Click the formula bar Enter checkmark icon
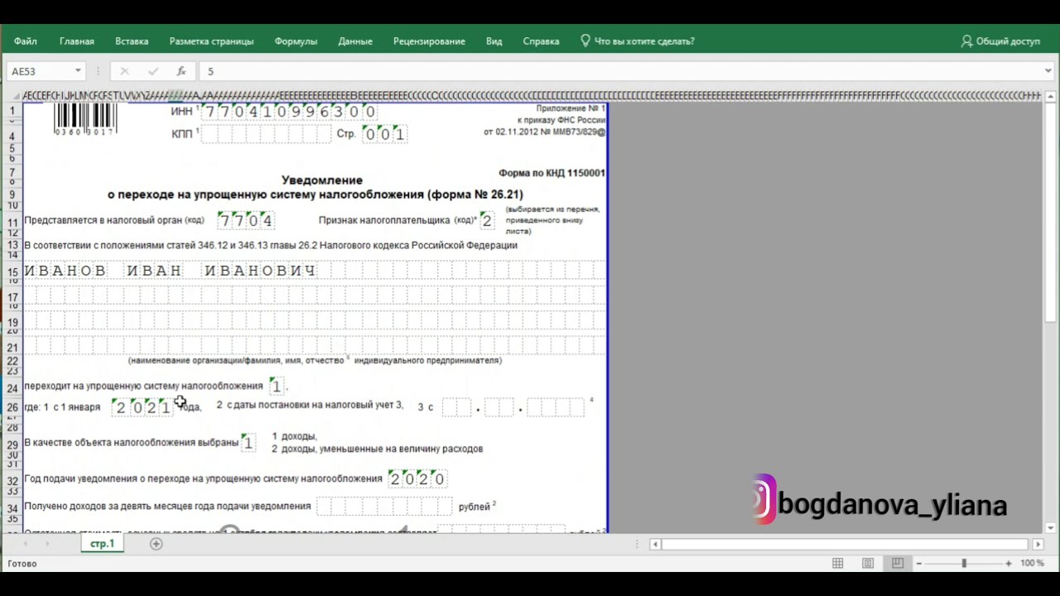The image size is (1060, 596). click(152, 71)
